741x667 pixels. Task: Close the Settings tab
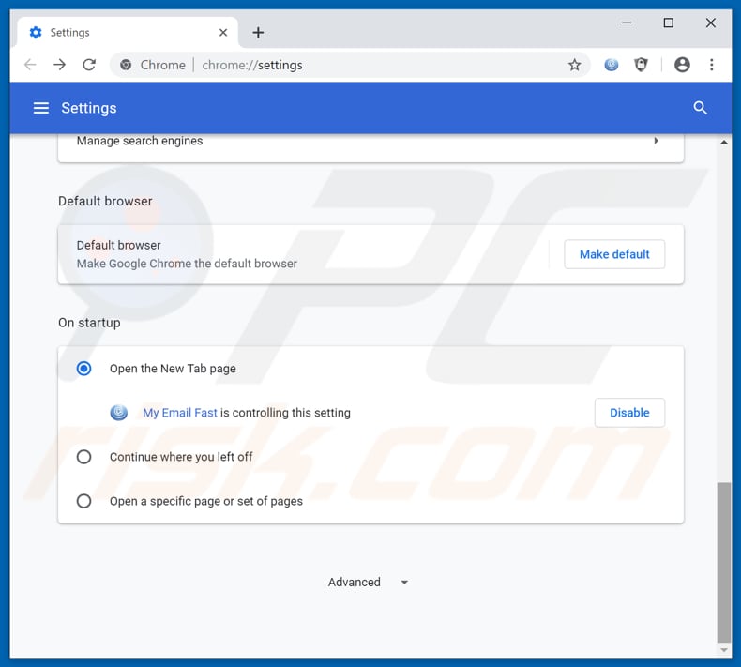[223, 32]
